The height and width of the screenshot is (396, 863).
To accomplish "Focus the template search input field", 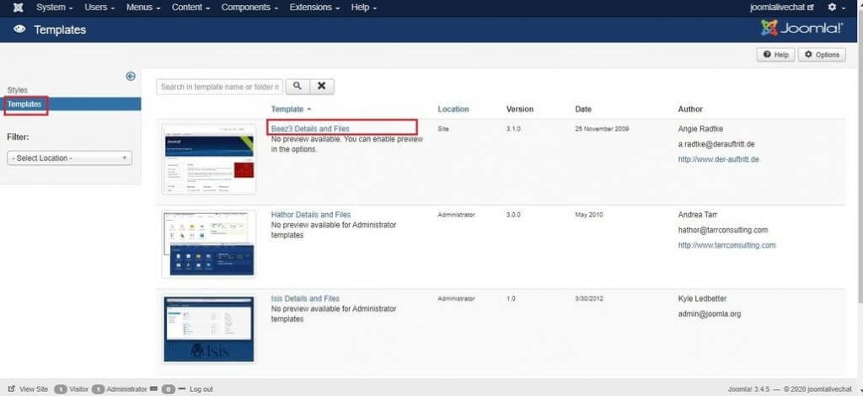I will click(220, 87).
